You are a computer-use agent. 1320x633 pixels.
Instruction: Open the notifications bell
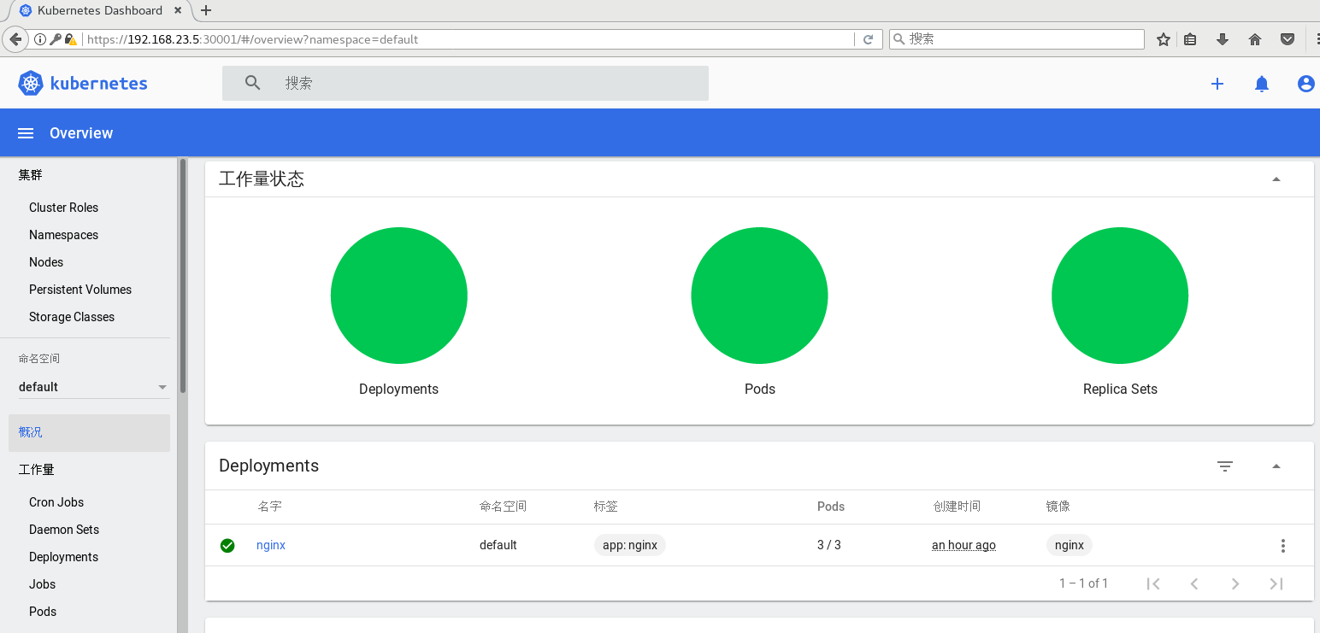coord(1262,84)
